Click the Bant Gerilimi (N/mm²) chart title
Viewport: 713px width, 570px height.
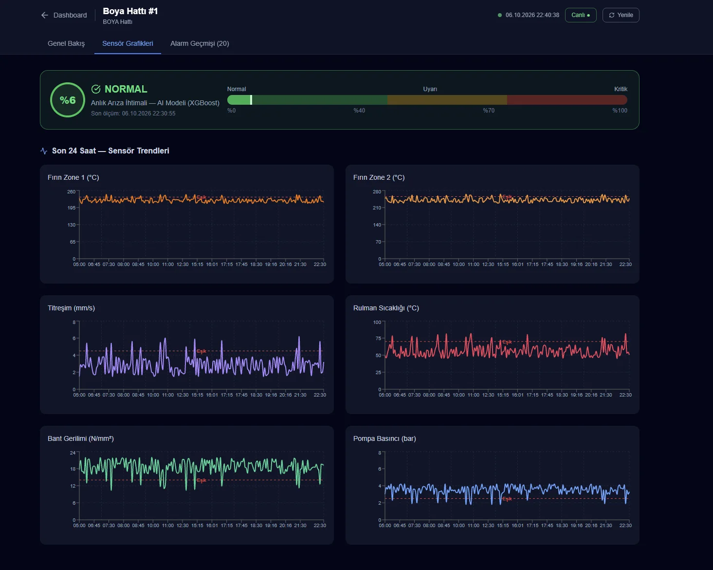[x=81, y=438]
